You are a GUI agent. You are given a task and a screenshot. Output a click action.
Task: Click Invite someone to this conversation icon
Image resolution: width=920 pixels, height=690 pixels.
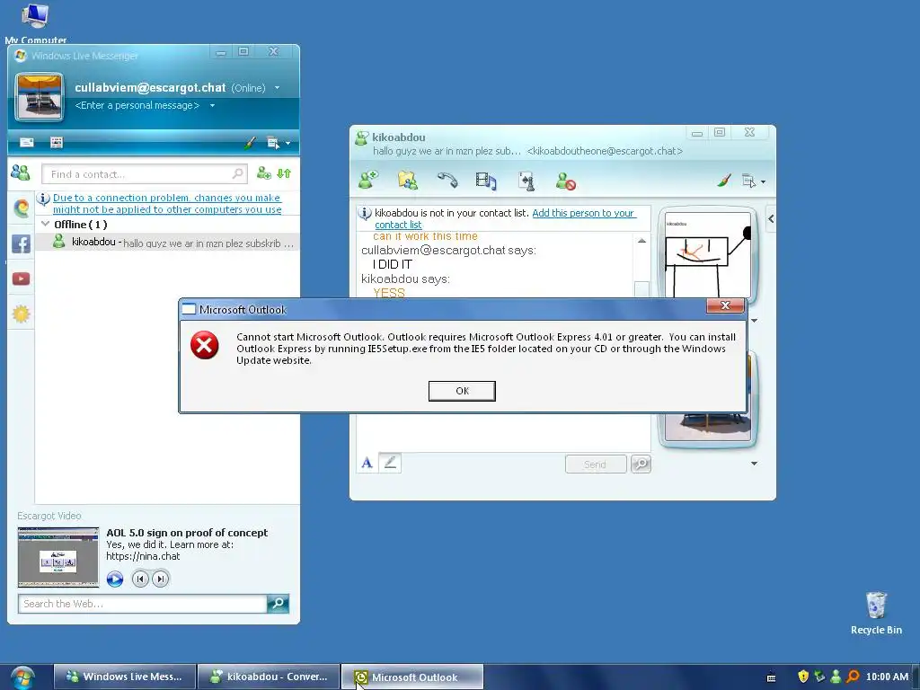coord(368,180)
